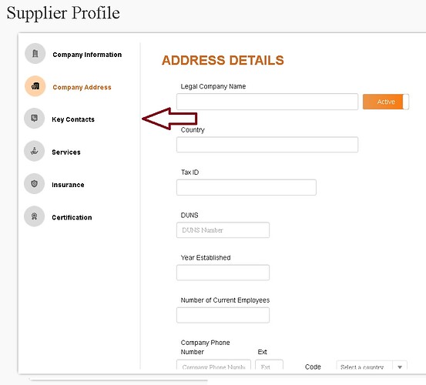Focus the Legal Company Name field
Image resolution: width=426 pixels, height=385 pixels.
pyautogui.click(x=267, y=102)
